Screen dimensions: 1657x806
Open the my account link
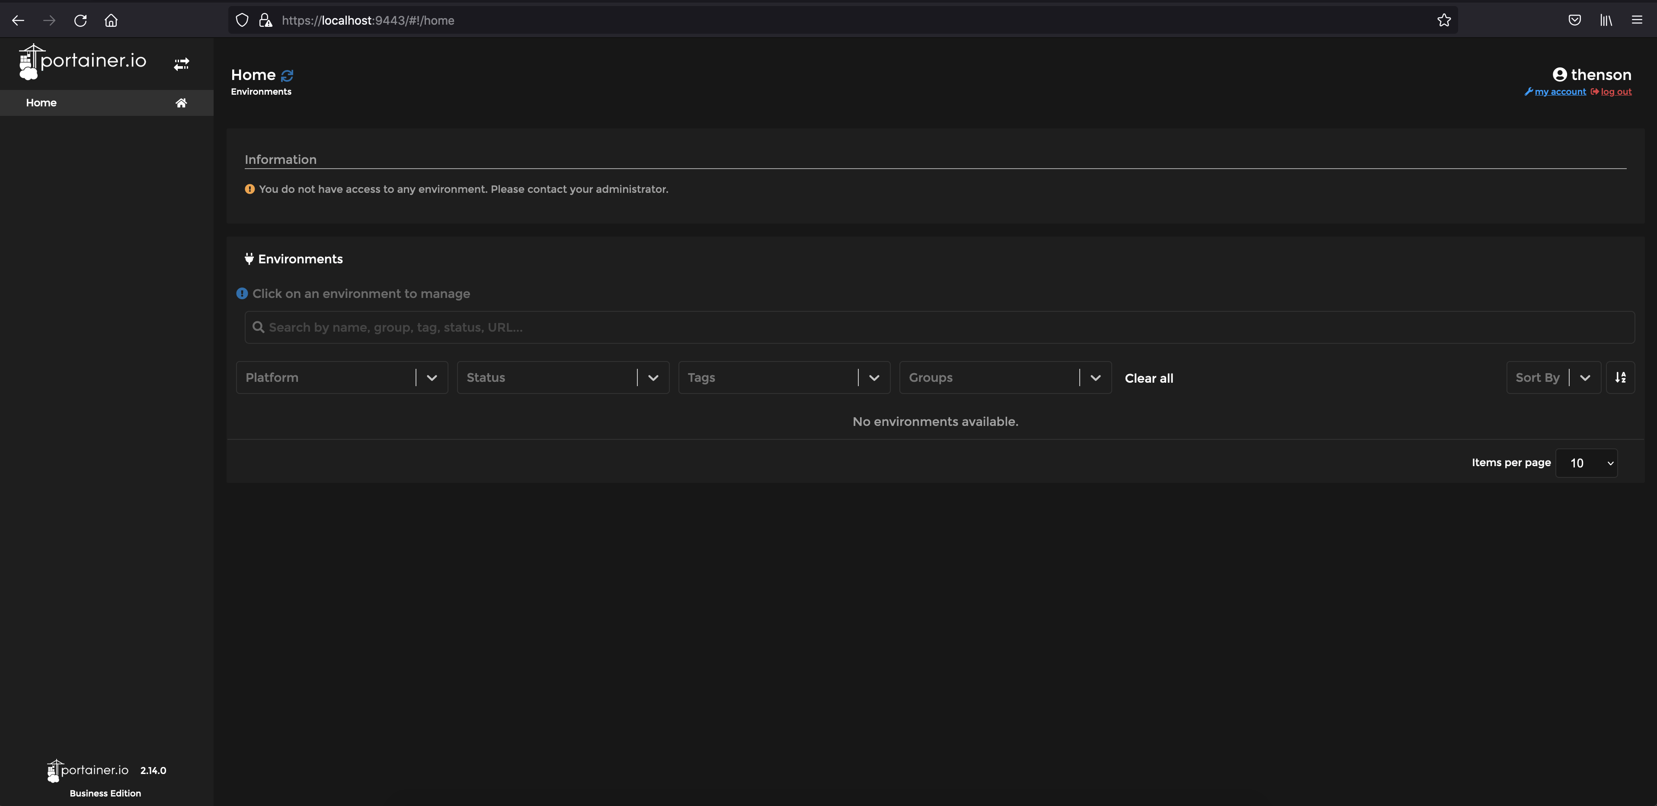(x=1560, y=92)
